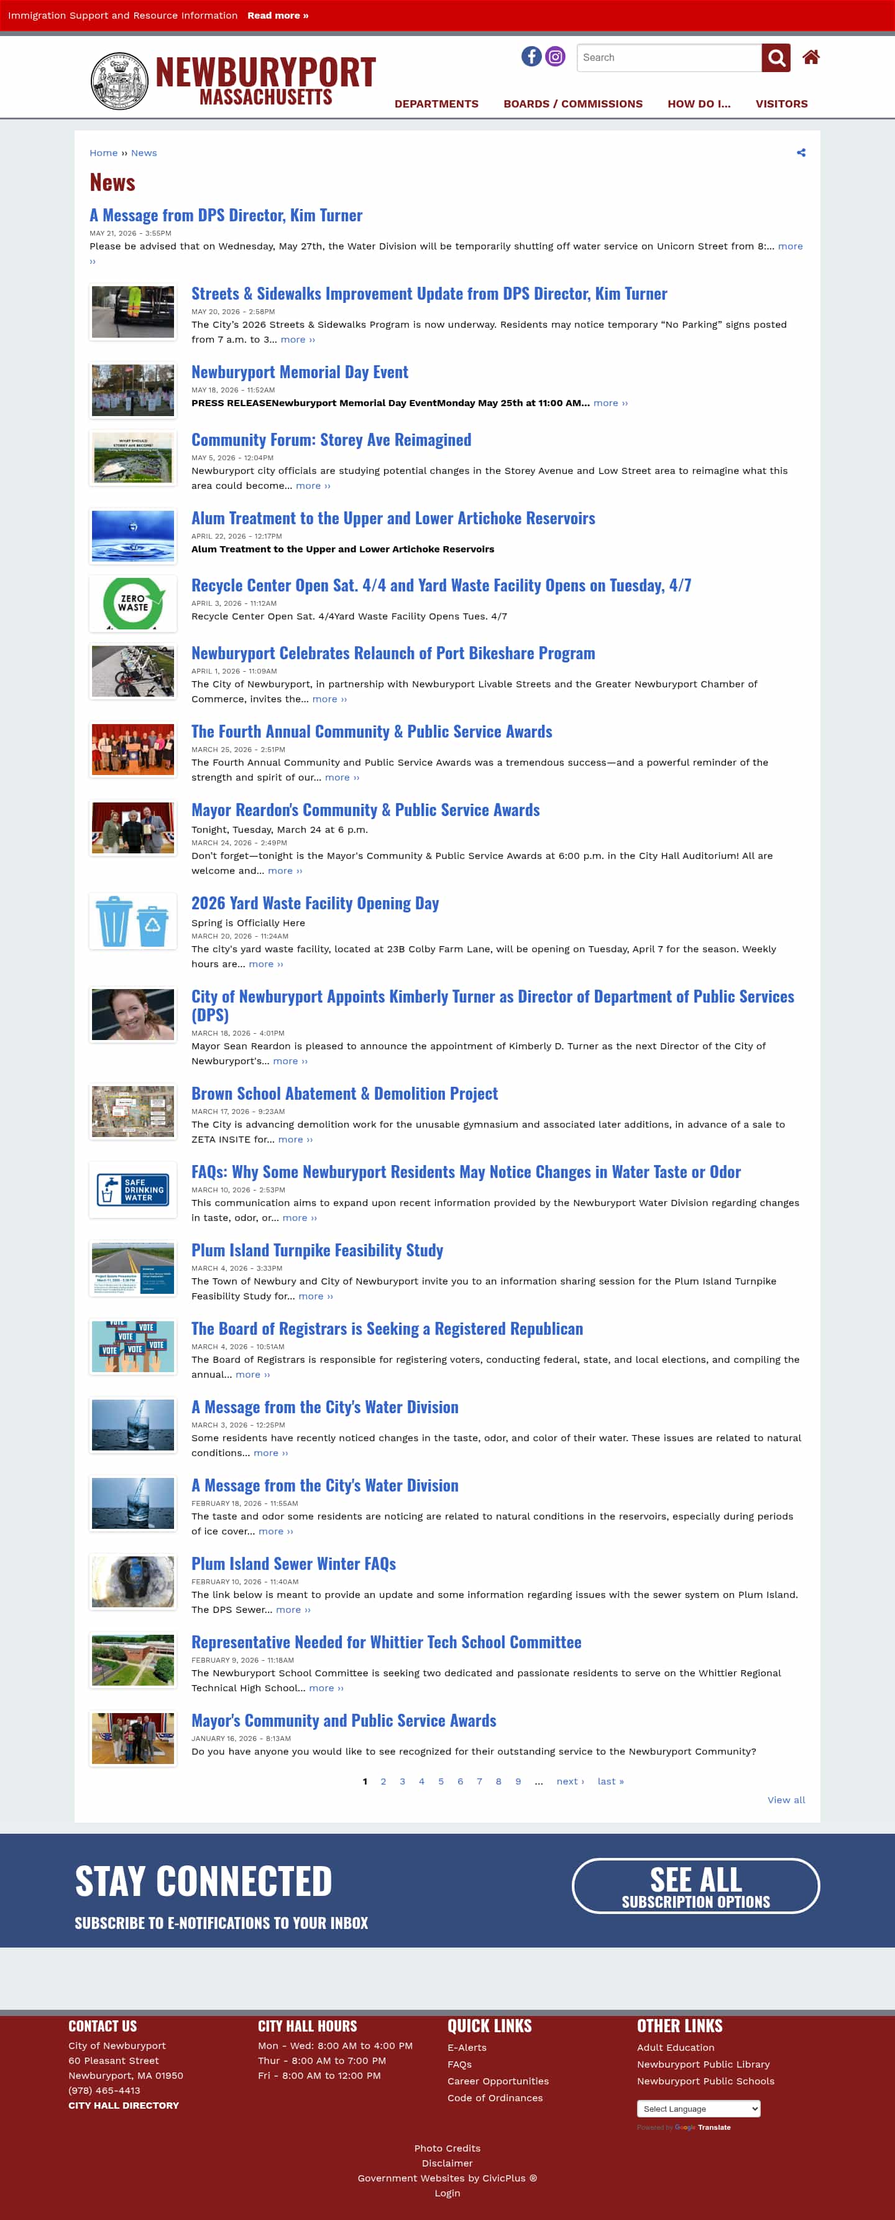The width and height of the screenshot is (895, 2220).
Task: Click the last » pagination link
Action: pyautogui.click(x=611, y=1781)
